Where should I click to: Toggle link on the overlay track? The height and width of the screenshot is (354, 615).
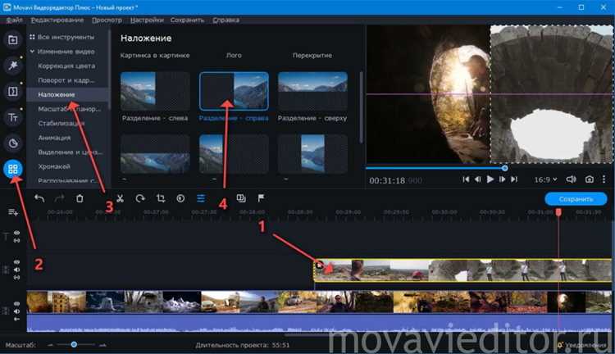(x=17, y=278)
